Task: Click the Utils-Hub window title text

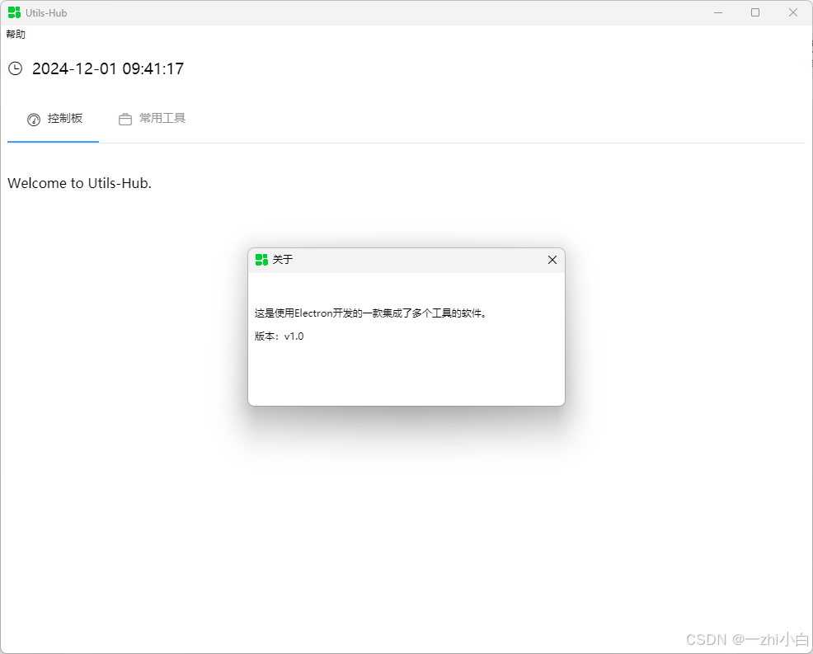Action: [x=46, y=13]
